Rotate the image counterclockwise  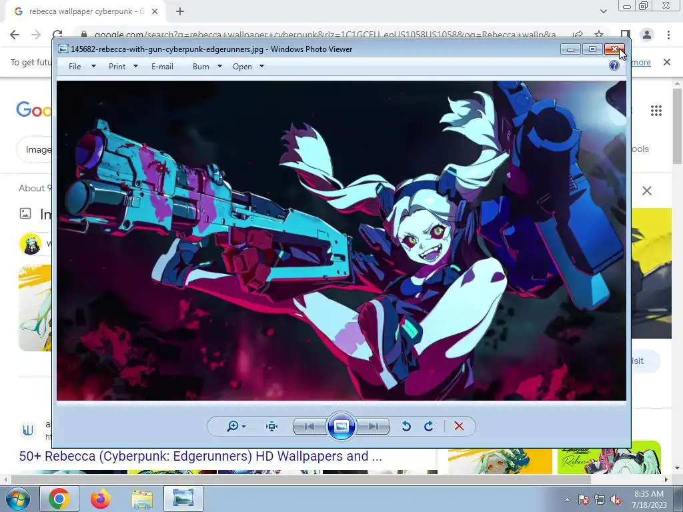point(406,426)
